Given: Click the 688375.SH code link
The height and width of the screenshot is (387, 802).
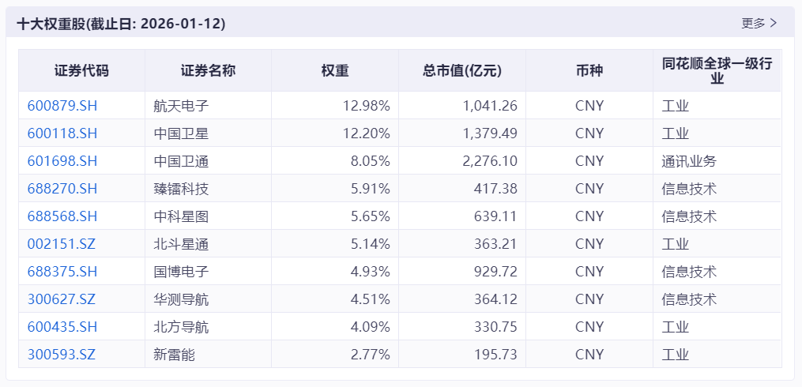Looking at the screenshot, I should coord(62,272).
